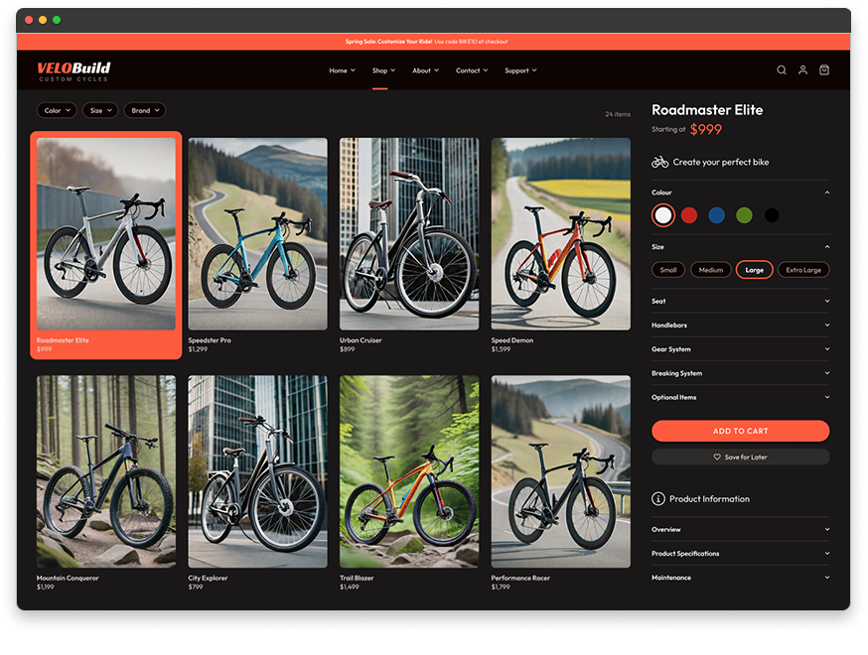Click the $1,199 Mountain Conqueror price
This screenshot has width=868, height=655.
[x=46, y=587]
